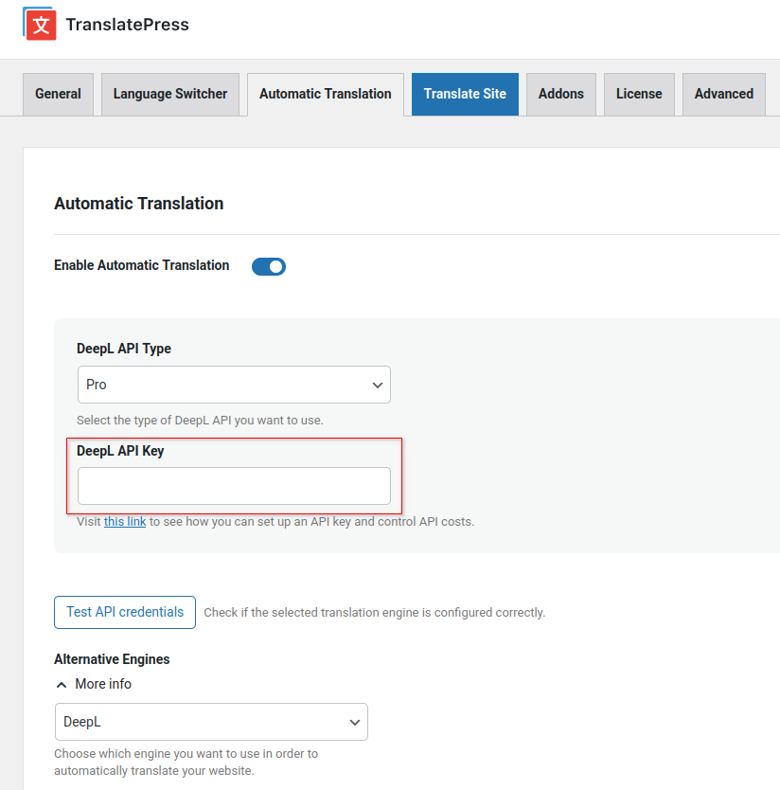This screenshot has height=790, width=780.
Task: Open the Language Switcher tab
Action: (x=169, y=94)
